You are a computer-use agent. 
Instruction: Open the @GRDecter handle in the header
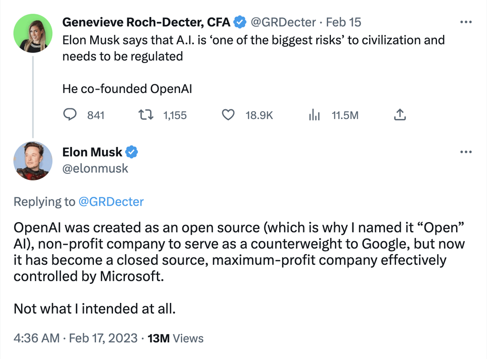(x=283, y=22)
